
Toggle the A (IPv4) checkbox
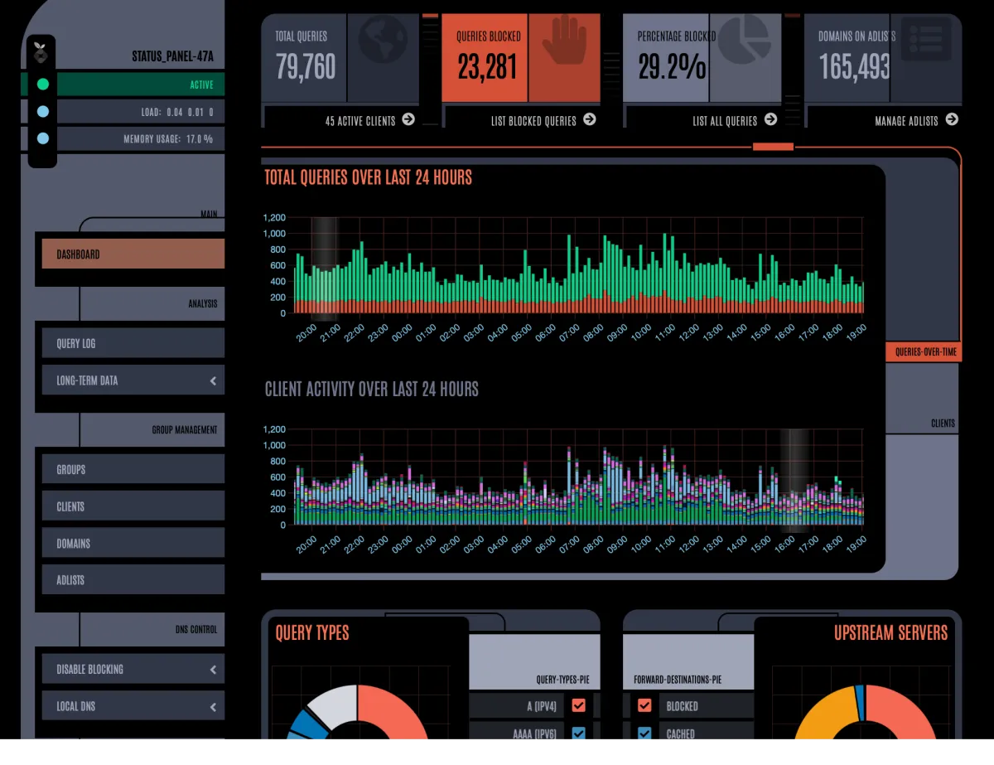point(579,705)
